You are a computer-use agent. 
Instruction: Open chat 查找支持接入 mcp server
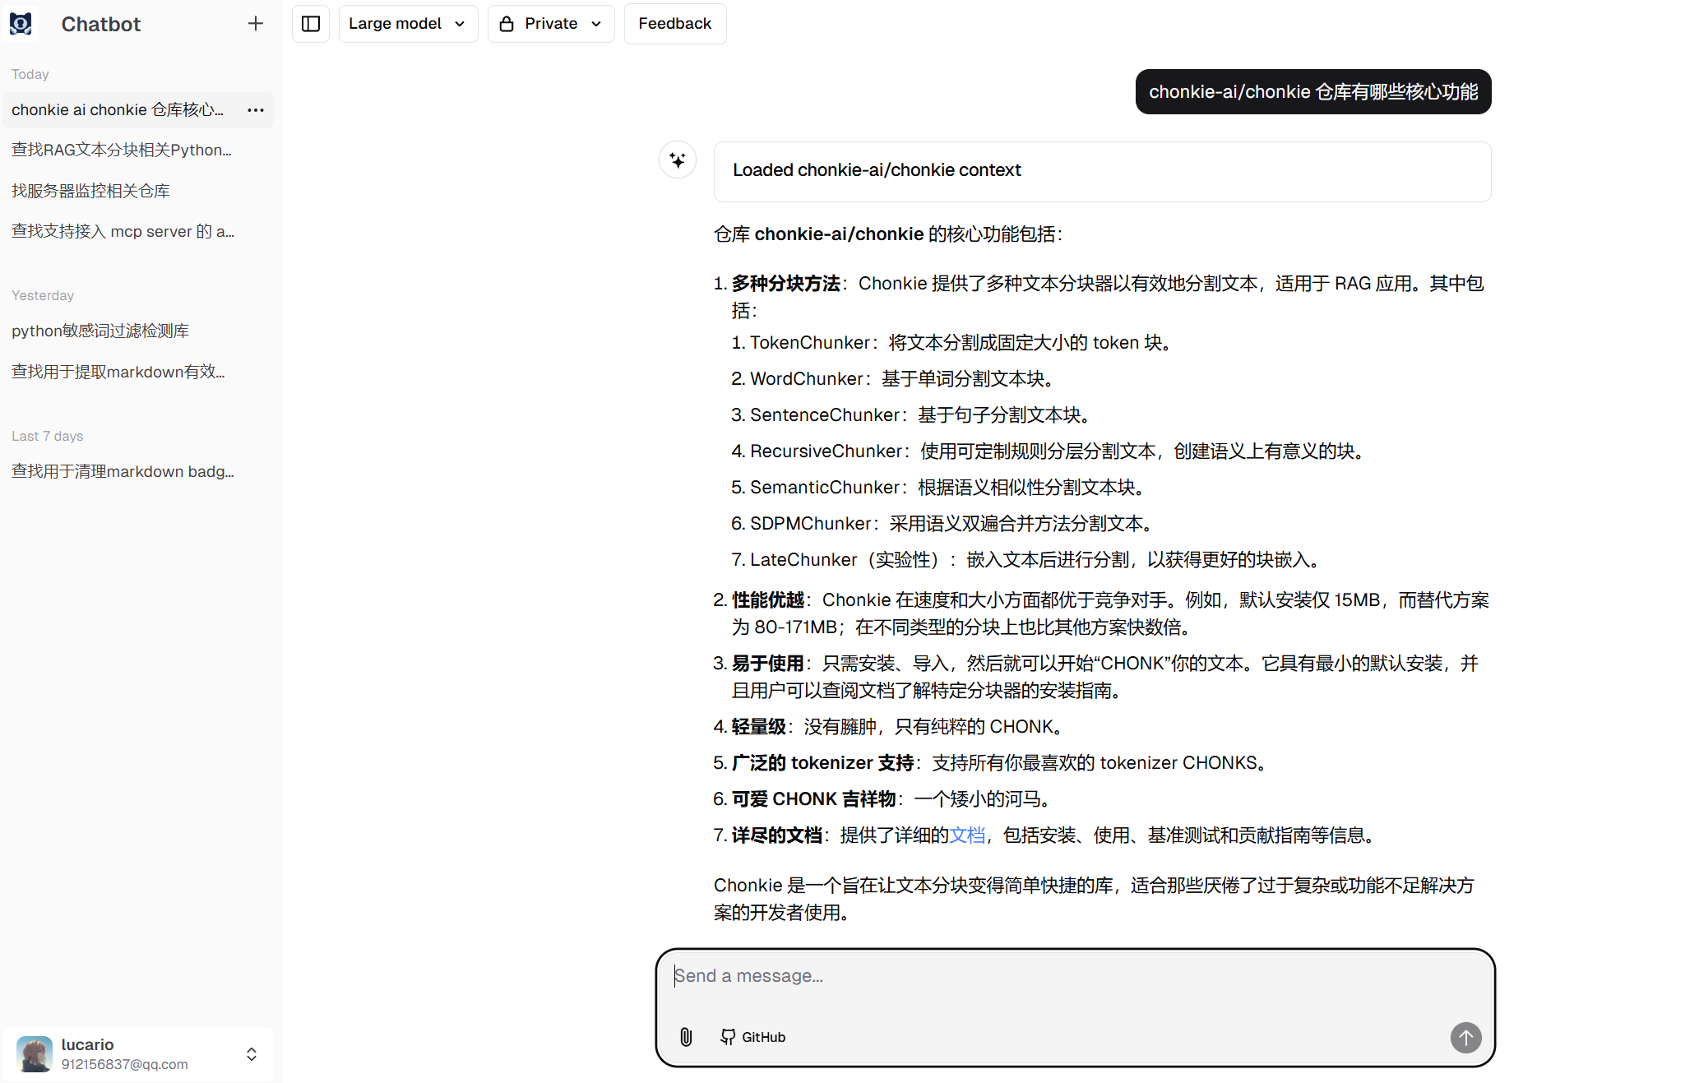pyautogui.click(x=138, y=231)
